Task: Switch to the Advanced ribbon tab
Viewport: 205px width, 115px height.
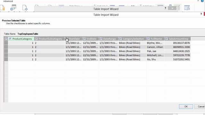Action: coord(8,1)
